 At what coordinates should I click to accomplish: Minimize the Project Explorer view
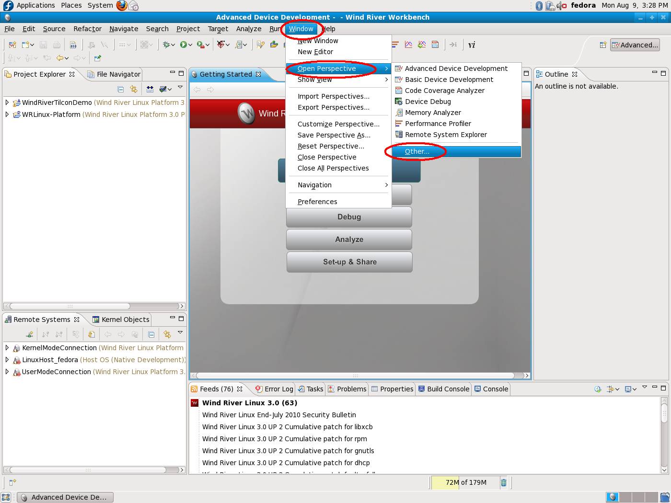click(172, 73)
